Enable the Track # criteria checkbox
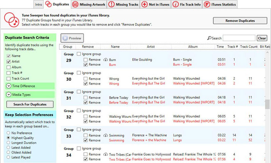 tap(9, 73)
